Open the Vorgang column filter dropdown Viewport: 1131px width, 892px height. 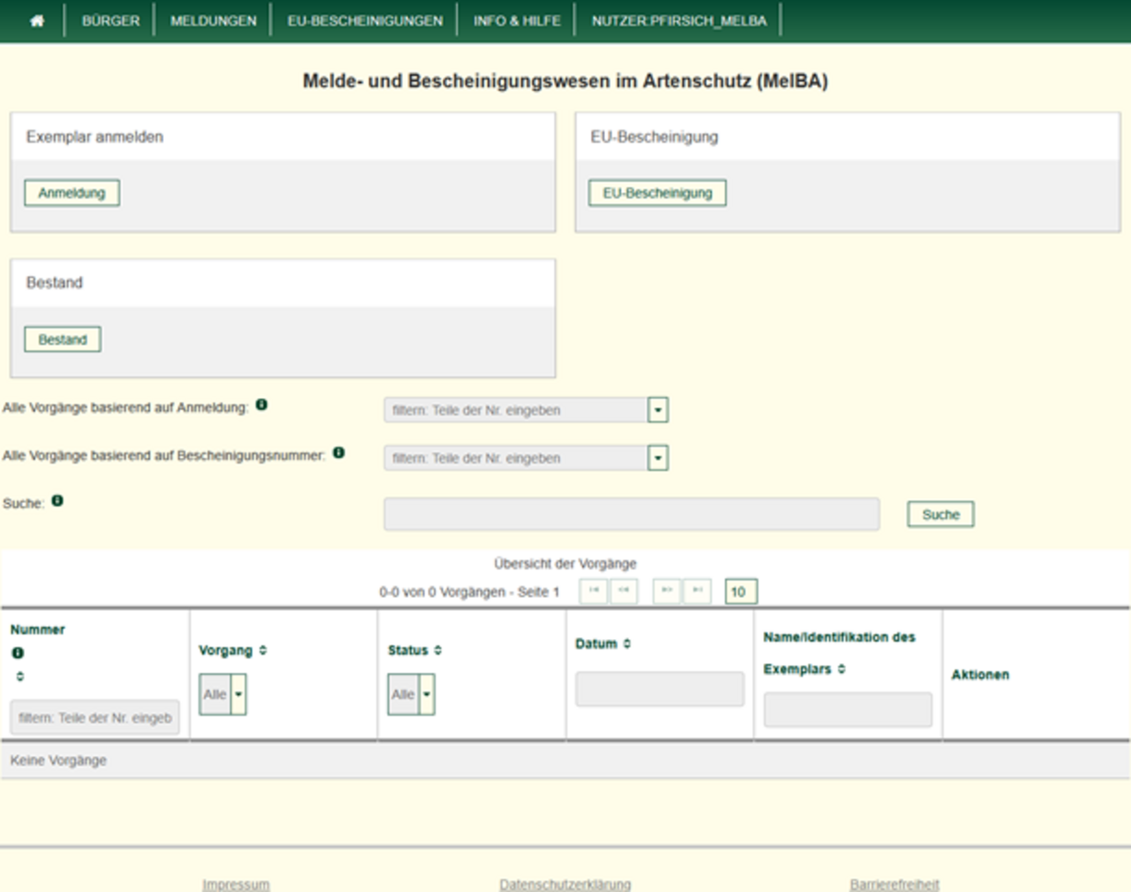click(238, 695)
